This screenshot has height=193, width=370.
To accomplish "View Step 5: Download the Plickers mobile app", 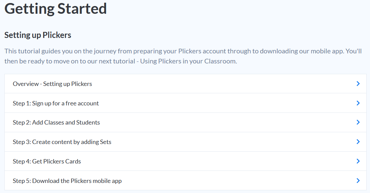I will [67, 181].
